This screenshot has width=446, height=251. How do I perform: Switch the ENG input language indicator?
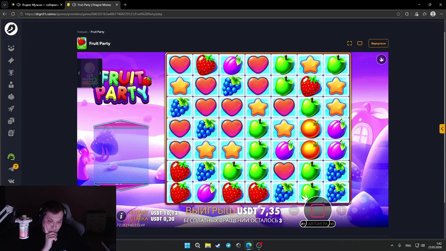coord(408,245)
